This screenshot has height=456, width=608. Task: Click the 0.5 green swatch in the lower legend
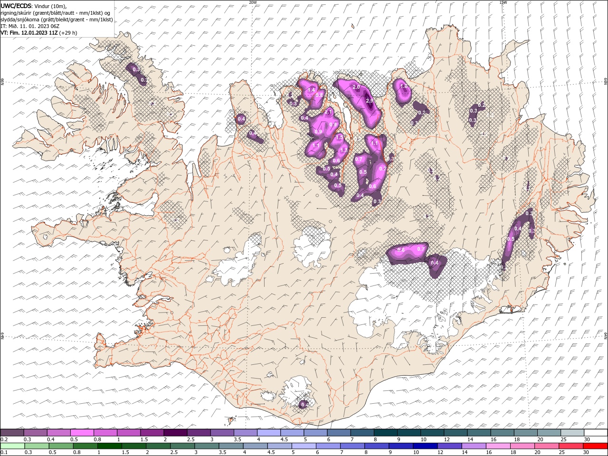[x=61, y=446]
